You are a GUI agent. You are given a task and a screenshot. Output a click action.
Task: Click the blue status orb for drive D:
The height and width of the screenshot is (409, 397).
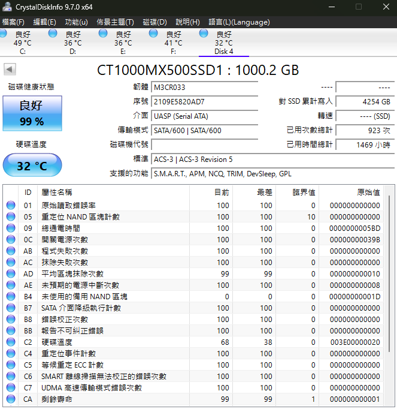53,34
